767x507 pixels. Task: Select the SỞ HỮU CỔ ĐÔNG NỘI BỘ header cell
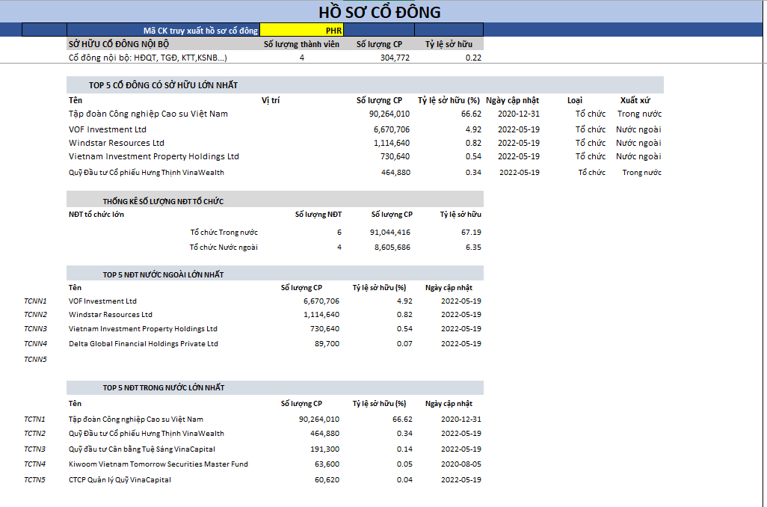(x=119, y=44)
